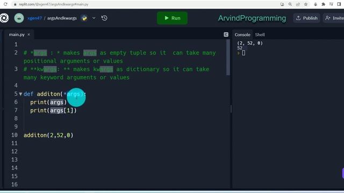Screen dimensions: 344x193
Task: Reload the browser page
Action: (5, 4)
